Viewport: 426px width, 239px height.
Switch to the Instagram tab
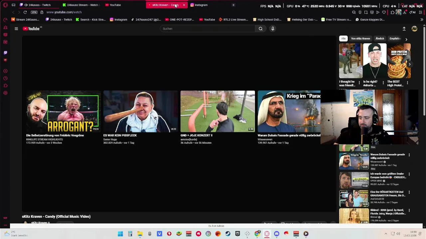201,5
